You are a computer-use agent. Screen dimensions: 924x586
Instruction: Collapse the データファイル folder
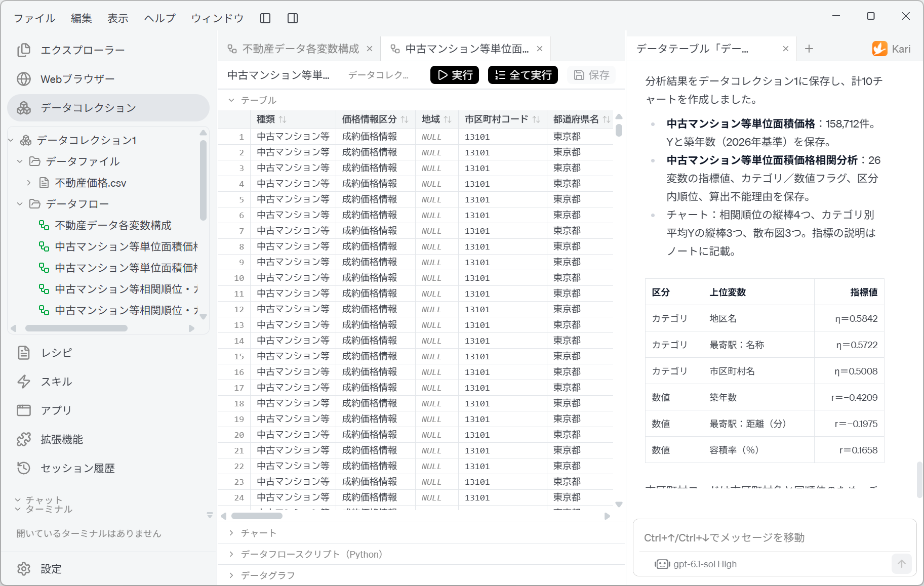coord(20,161)
